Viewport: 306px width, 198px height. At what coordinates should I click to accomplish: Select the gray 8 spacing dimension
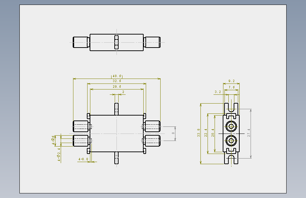point(173,133)
